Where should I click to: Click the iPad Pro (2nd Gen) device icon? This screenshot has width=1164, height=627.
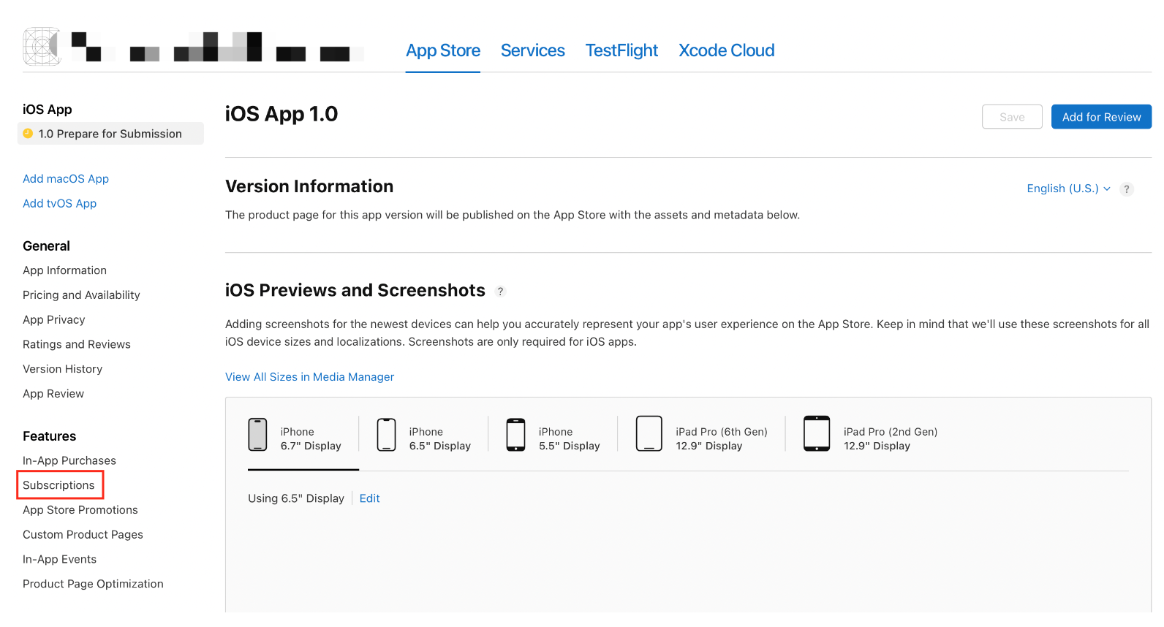pos(817,433)
